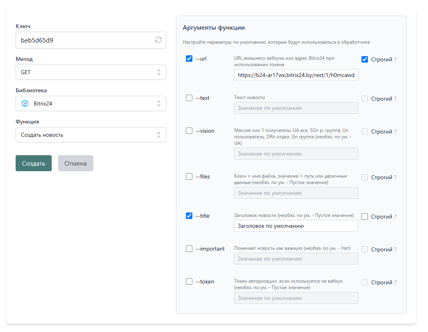
Task: Enable the --vision argument checkbox
Action: tap(189, 130)
